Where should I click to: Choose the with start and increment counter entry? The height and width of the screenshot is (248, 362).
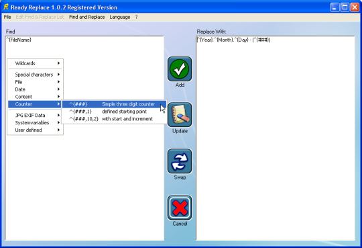coord(114,119)
